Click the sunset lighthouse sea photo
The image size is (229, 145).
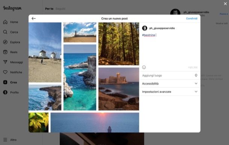click(x=95, y=123)
